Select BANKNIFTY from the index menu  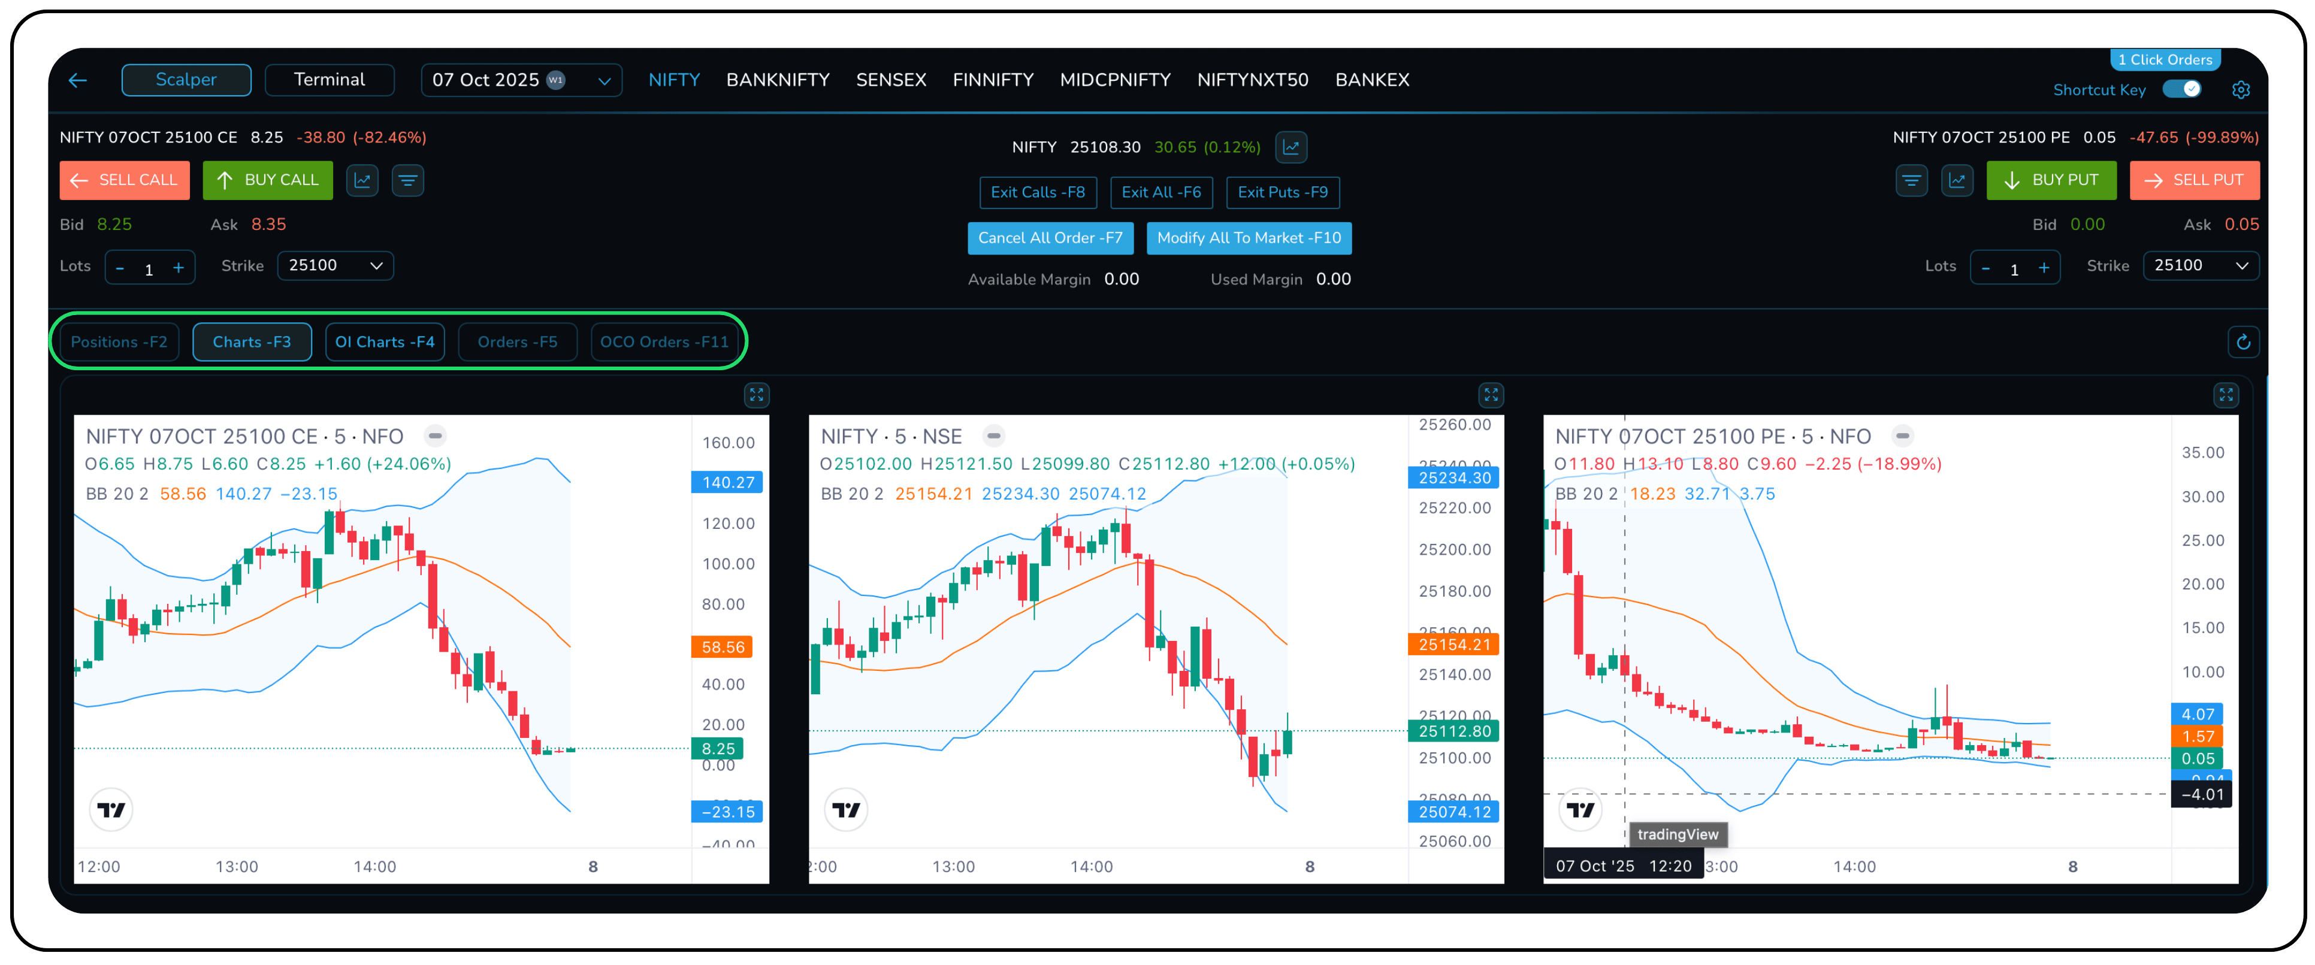coord(778,79)
